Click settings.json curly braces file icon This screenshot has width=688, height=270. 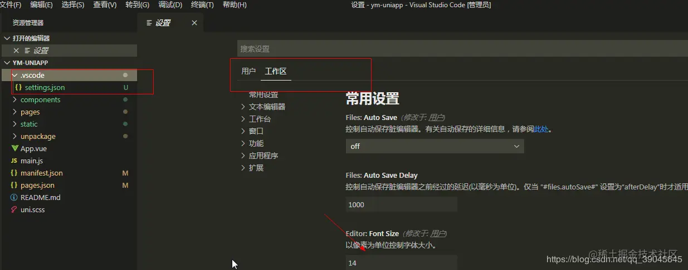coord(18,87)
